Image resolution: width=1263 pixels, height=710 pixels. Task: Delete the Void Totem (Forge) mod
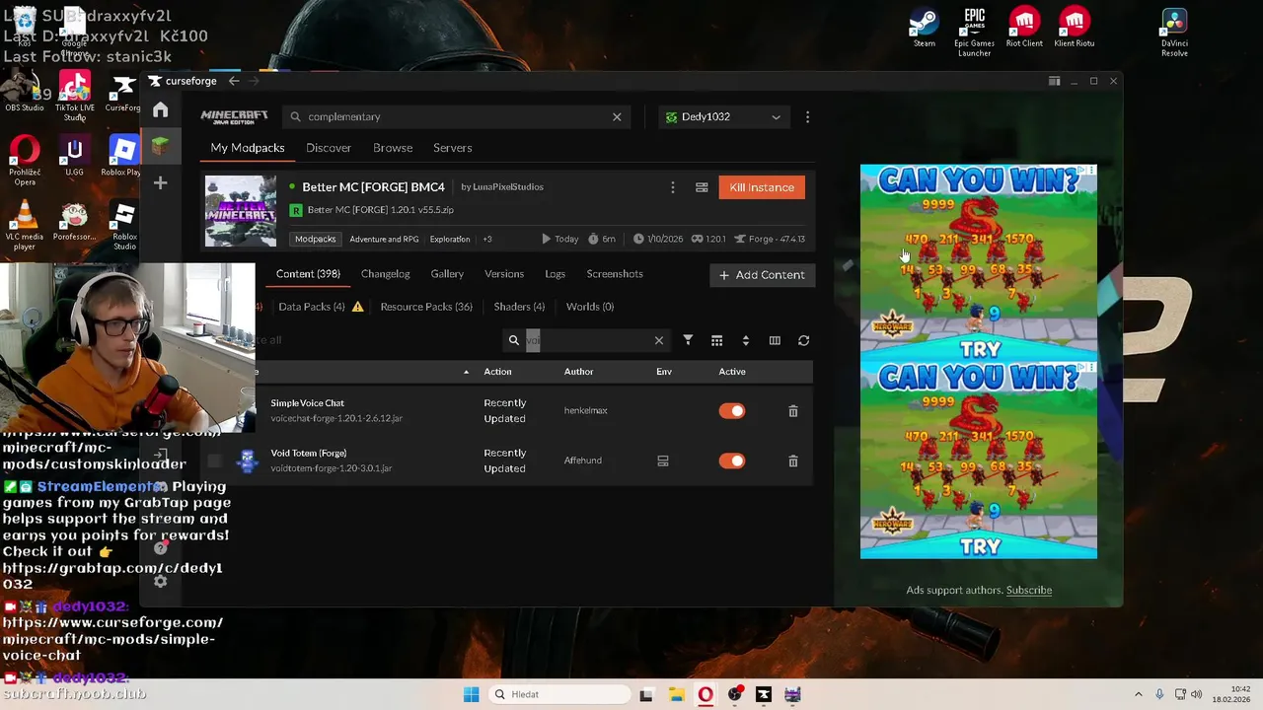(x=793, y=461)
